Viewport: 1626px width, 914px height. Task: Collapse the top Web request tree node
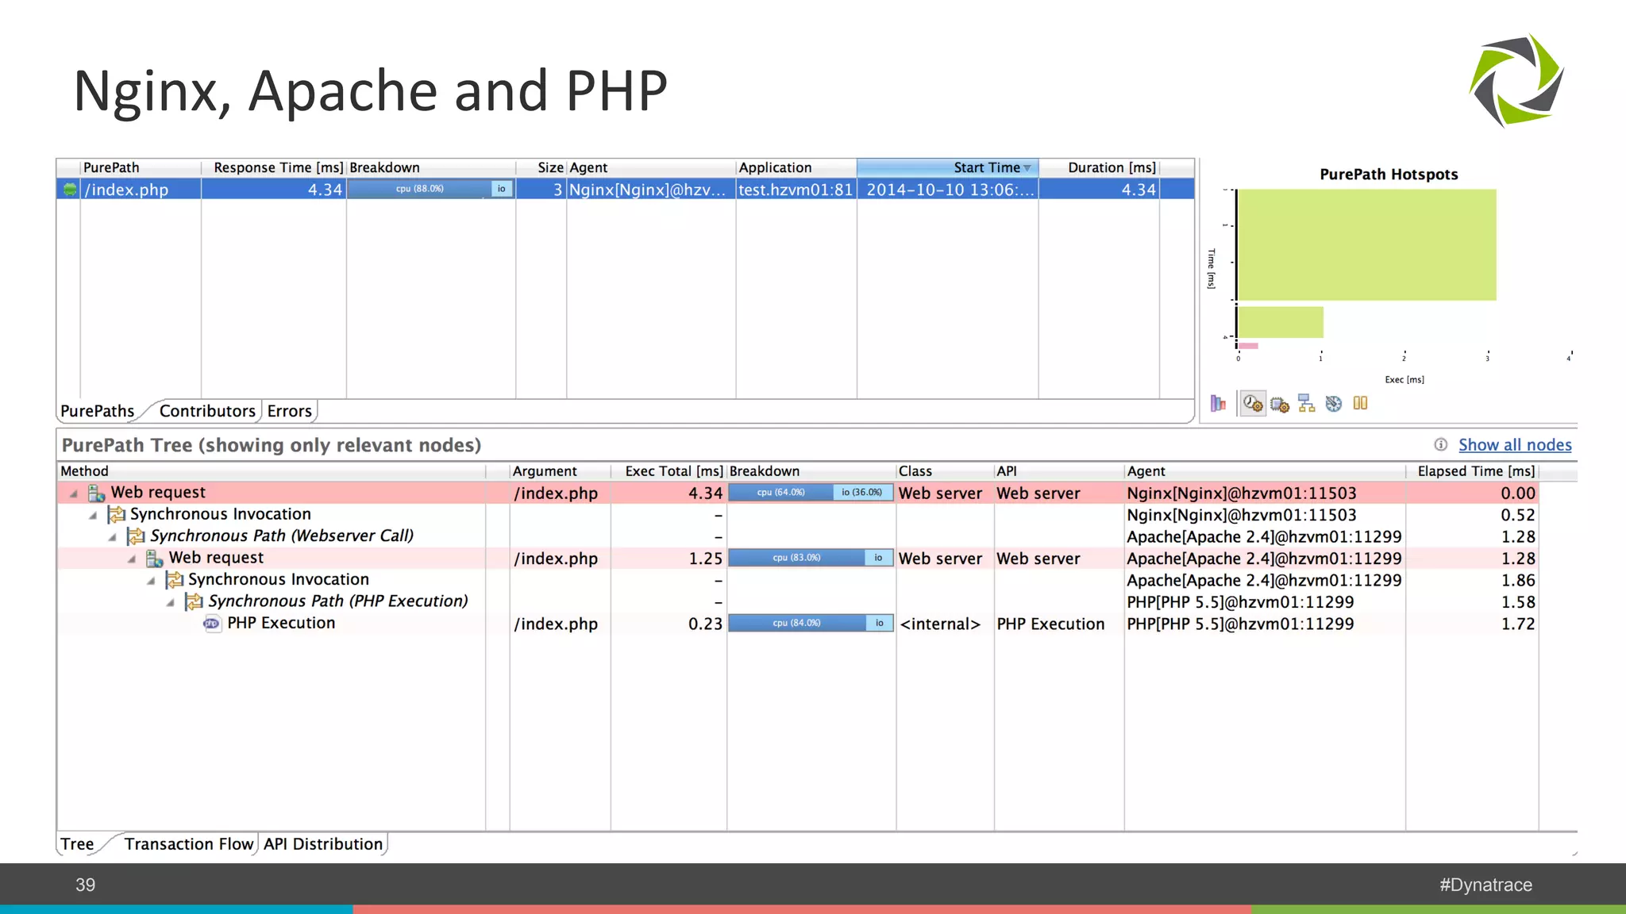[74, 493]
